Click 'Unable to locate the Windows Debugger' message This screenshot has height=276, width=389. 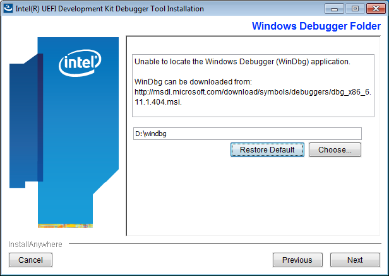tap(242, 62)
